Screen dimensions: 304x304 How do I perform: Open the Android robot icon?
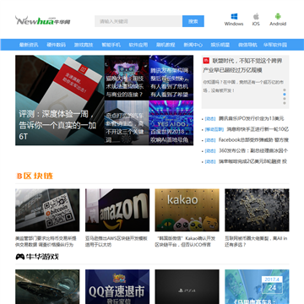tap(278, 17)
